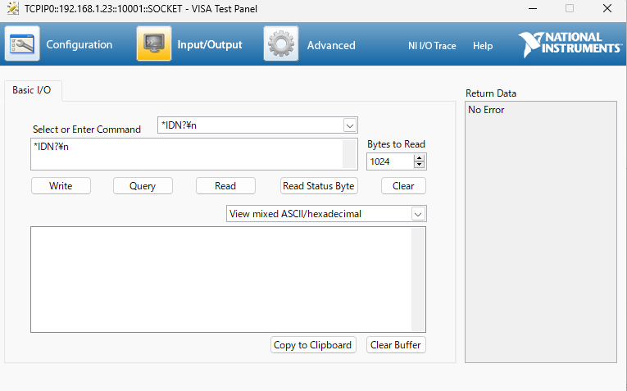Click the Return Data label
Screen dimensions: 627x391
coord(491,93)
